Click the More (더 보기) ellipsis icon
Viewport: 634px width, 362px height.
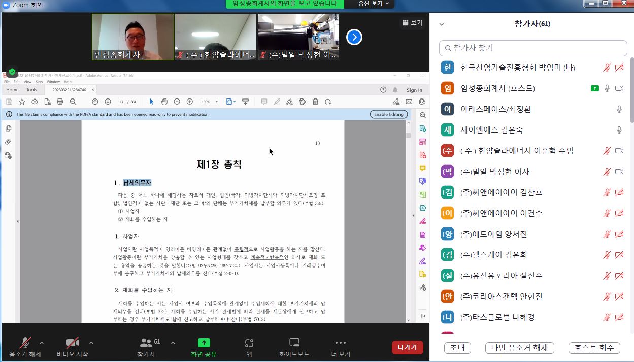341,343
